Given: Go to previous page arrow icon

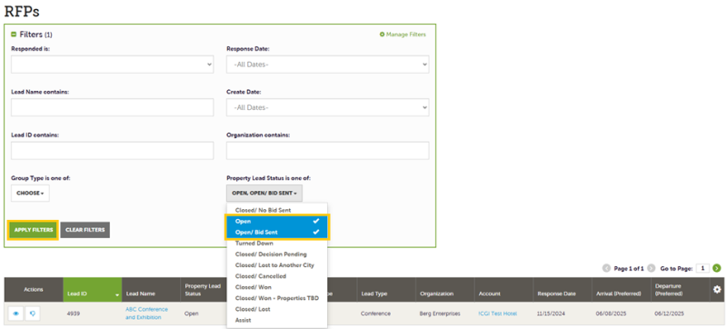Looking at the screenshot, I should tap(606, 268).
